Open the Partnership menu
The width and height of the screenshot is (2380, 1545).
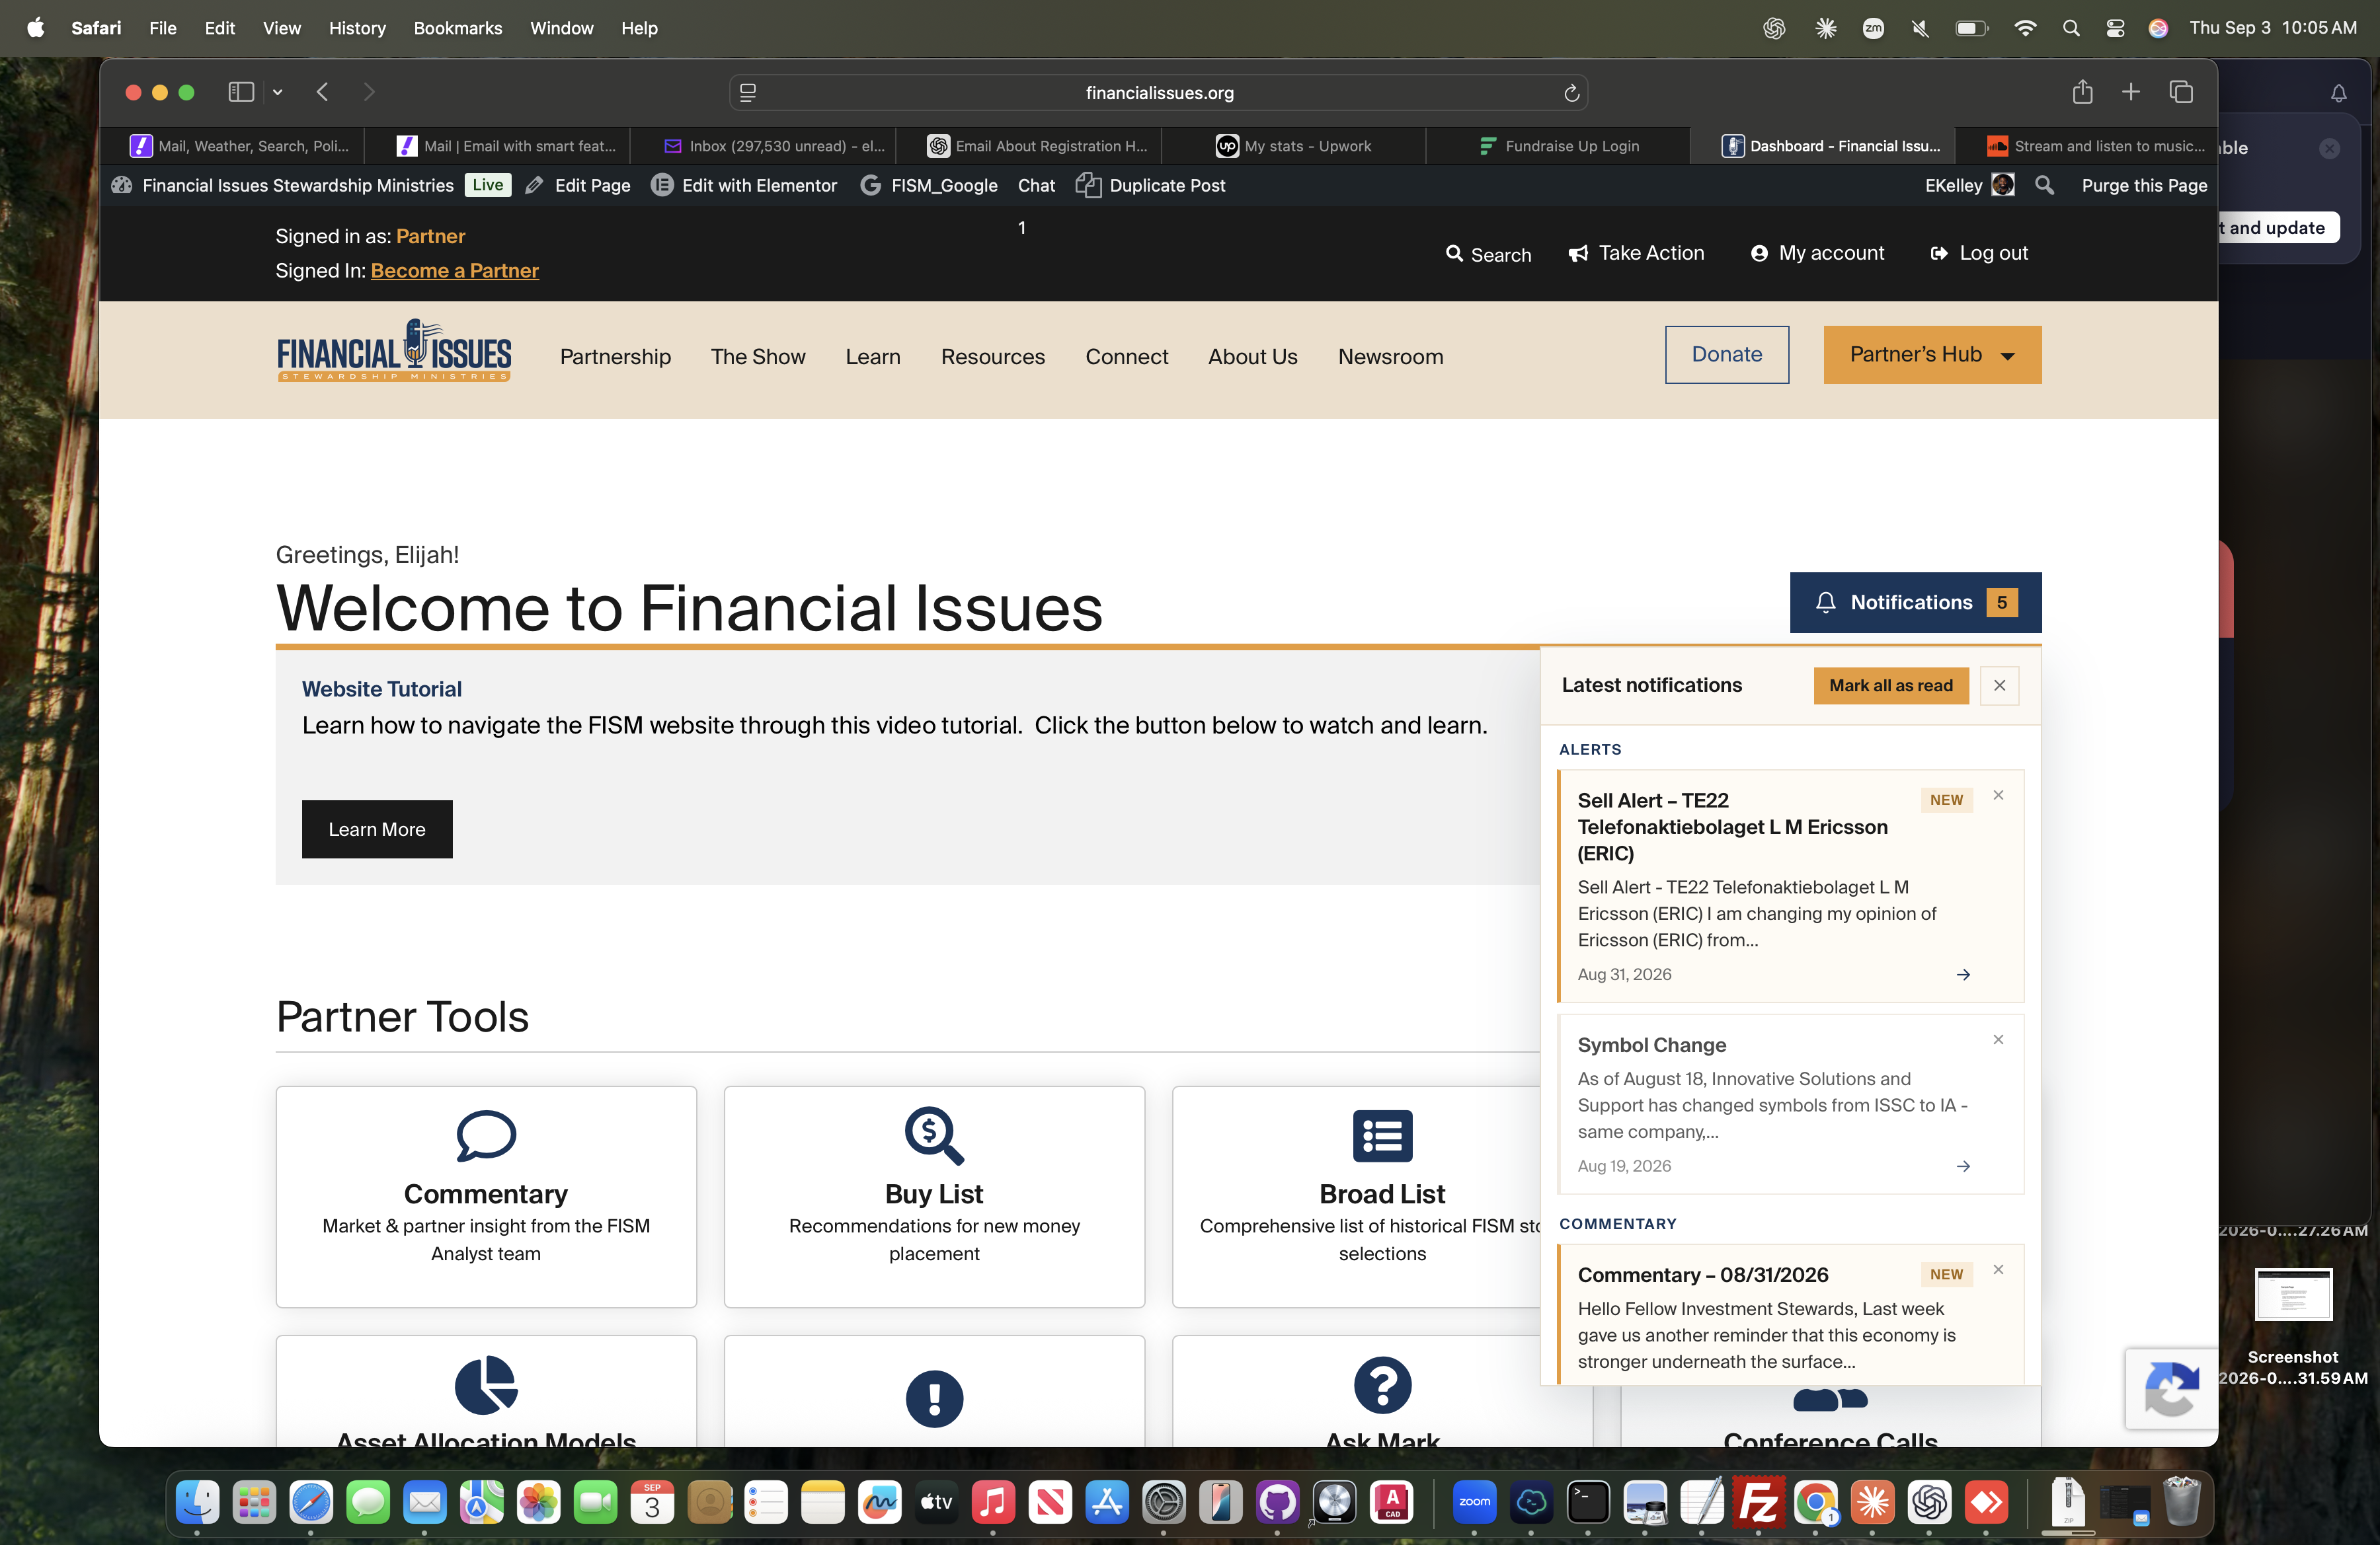pos(615,356)
